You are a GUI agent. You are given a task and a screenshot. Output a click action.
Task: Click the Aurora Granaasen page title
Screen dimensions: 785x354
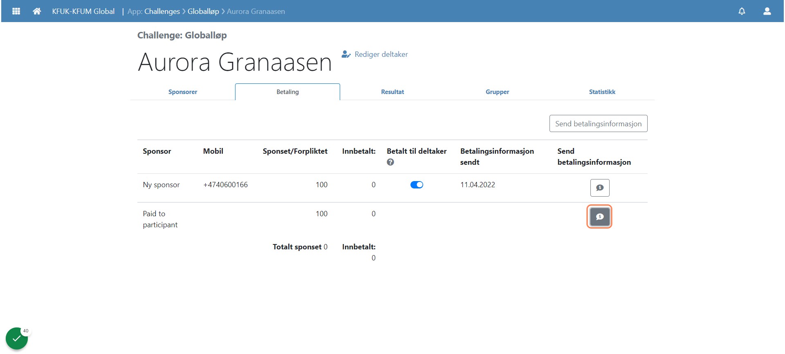coord(235,62)
